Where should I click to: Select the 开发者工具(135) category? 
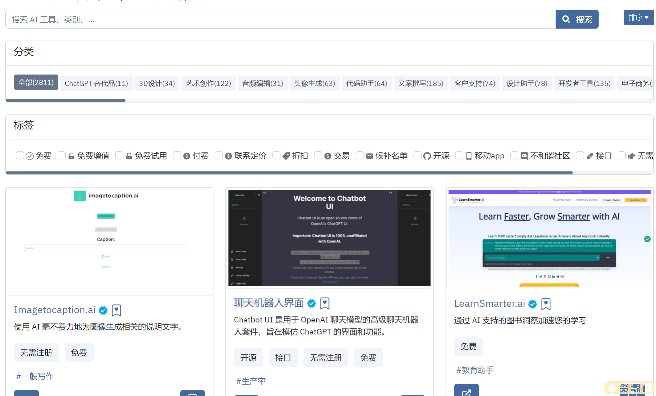point(584,83)
